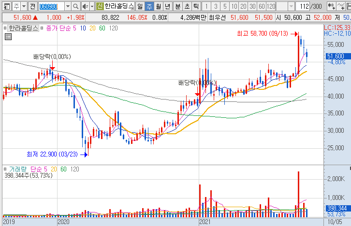Switch to minute 분 chart
The height and width of the screenshot is (226, 351).
click(x=177, y=6)
